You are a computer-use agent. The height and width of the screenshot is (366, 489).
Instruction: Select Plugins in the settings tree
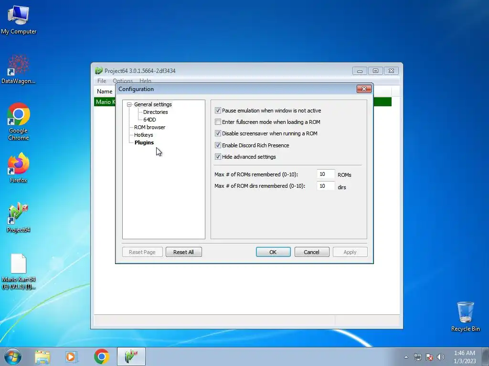pyautogui.click(x=144, y=142)
